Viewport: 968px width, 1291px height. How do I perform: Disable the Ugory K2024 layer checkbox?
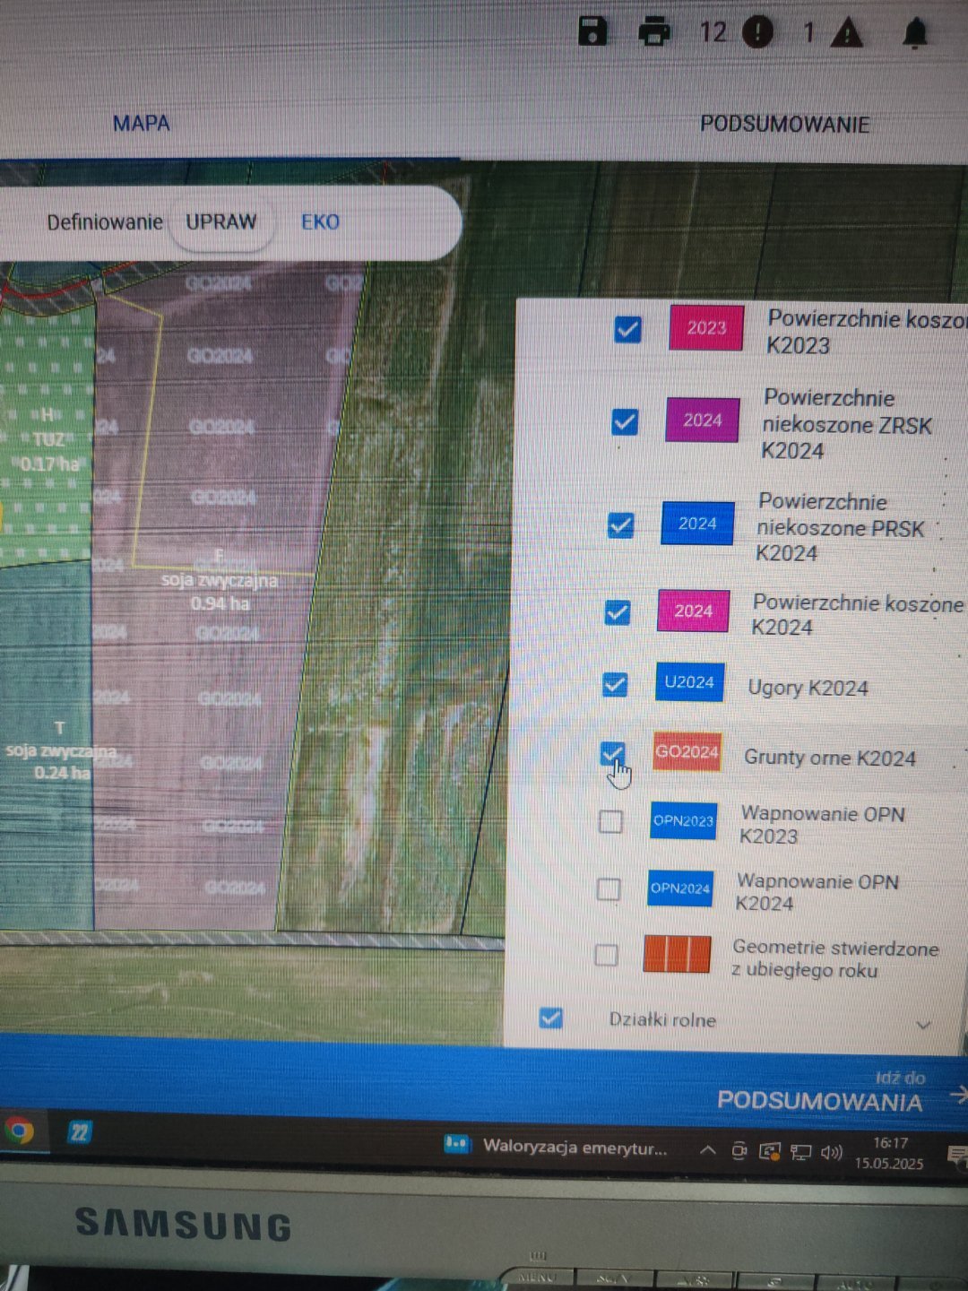click(615, 685)
